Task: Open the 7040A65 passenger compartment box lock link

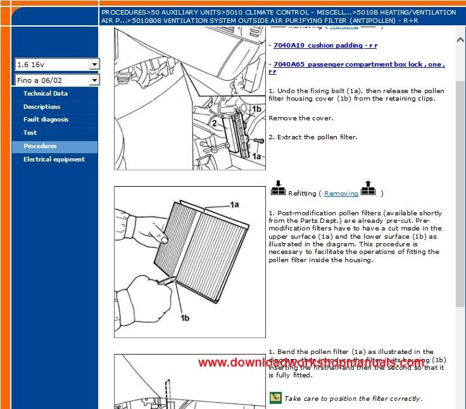Action: (x=356, y=68)
